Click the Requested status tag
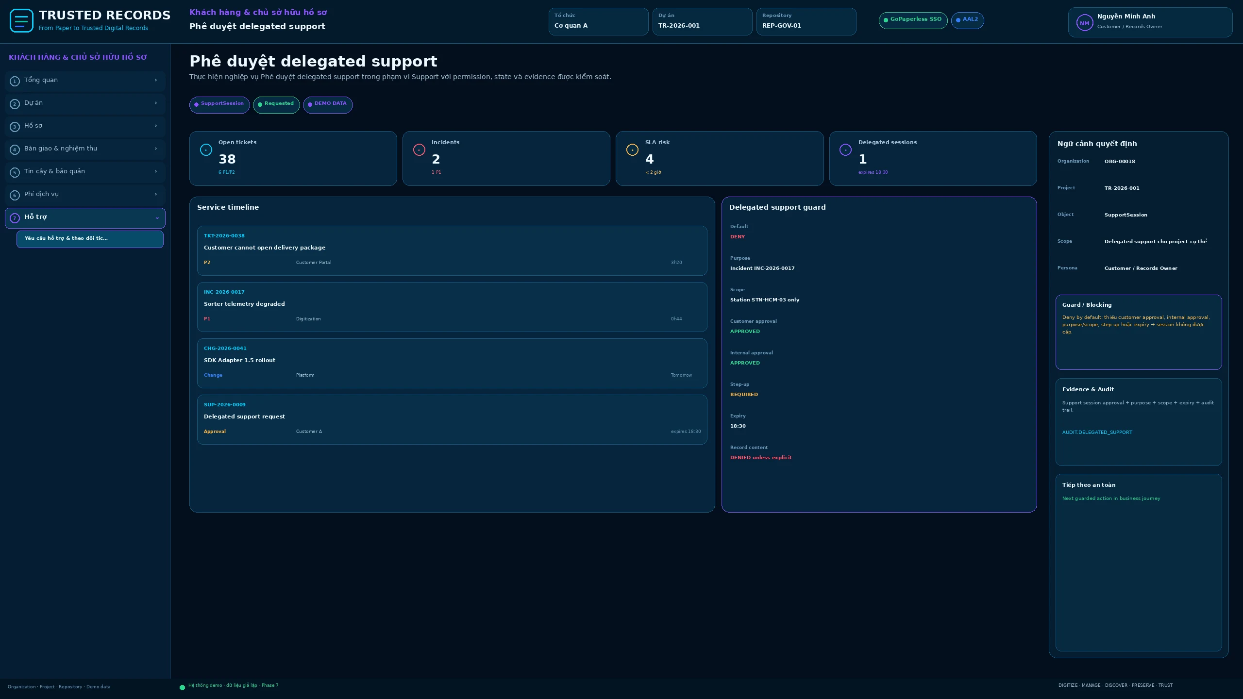This screenshot has height=699, width=1243. (x=276, y=105)
